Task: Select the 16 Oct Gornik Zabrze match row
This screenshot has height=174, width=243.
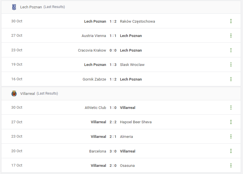Action: tap(121, 79)
